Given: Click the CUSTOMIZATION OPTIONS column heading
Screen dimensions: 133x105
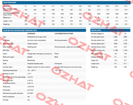Looking at the screenshot, I should tap(64, 34).
